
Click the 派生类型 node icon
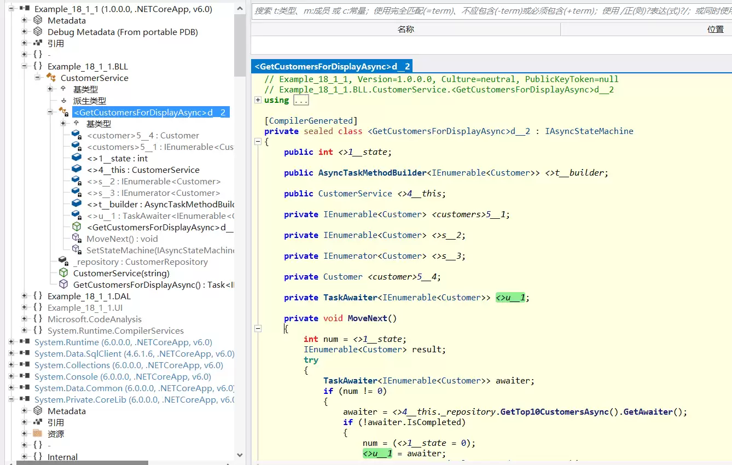click(63, 101)
